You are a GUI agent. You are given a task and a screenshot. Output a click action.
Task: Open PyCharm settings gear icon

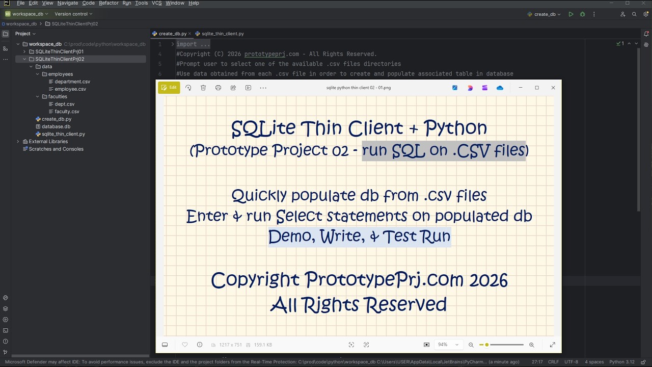645,14
